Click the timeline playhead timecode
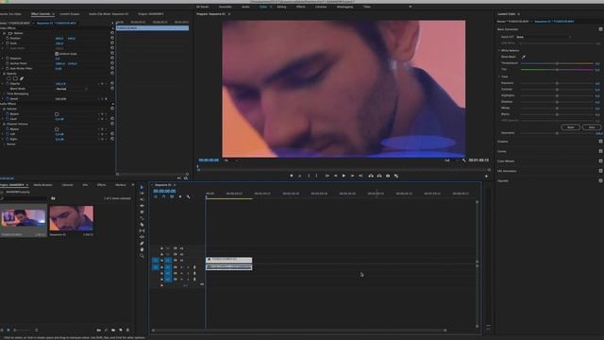This screenshot has width=604, height=340. [x=164, y=191]
